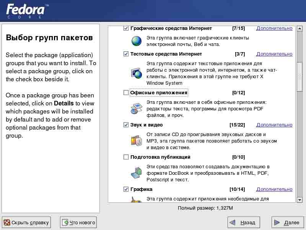
Task: Open Дополнительно details for Графика
Action: [x=274, y=189]
